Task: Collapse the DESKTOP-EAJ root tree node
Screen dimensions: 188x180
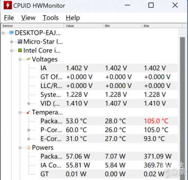Action: point(3,33)
